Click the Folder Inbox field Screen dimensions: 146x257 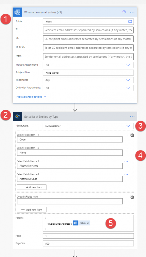(x=88, y=22)
